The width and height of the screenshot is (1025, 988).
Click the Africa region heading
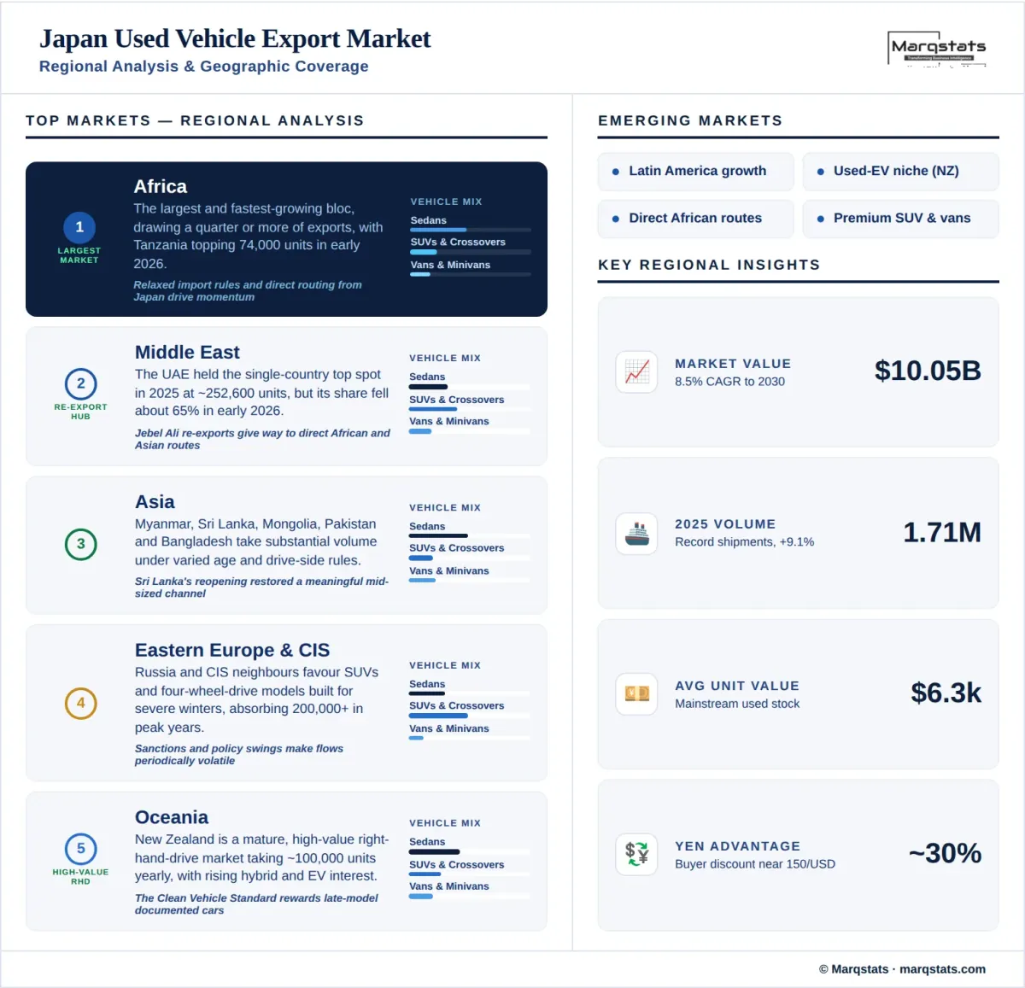click(x=160, y=186)
